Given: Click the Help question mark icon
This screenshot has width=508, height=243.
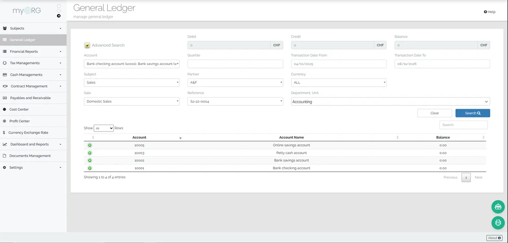Looking at the screenshot, I should [485, 12].
